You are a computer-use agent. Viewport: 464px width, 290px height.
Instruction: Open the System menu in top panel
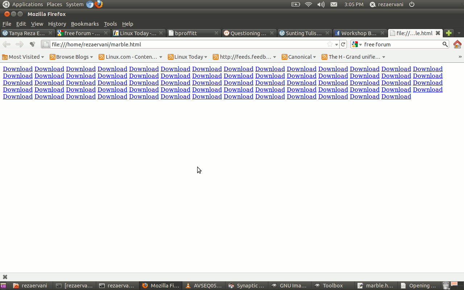point(75,4)
